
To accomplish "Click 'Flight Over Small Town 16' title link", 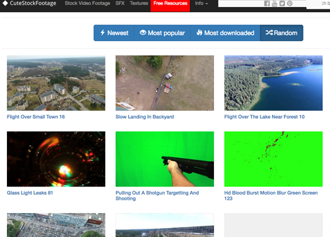I will (36, 117).
